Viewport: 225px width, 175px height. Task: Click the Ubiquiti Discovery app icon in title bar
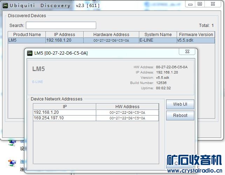pyautogui.click(x=5, y=6)
